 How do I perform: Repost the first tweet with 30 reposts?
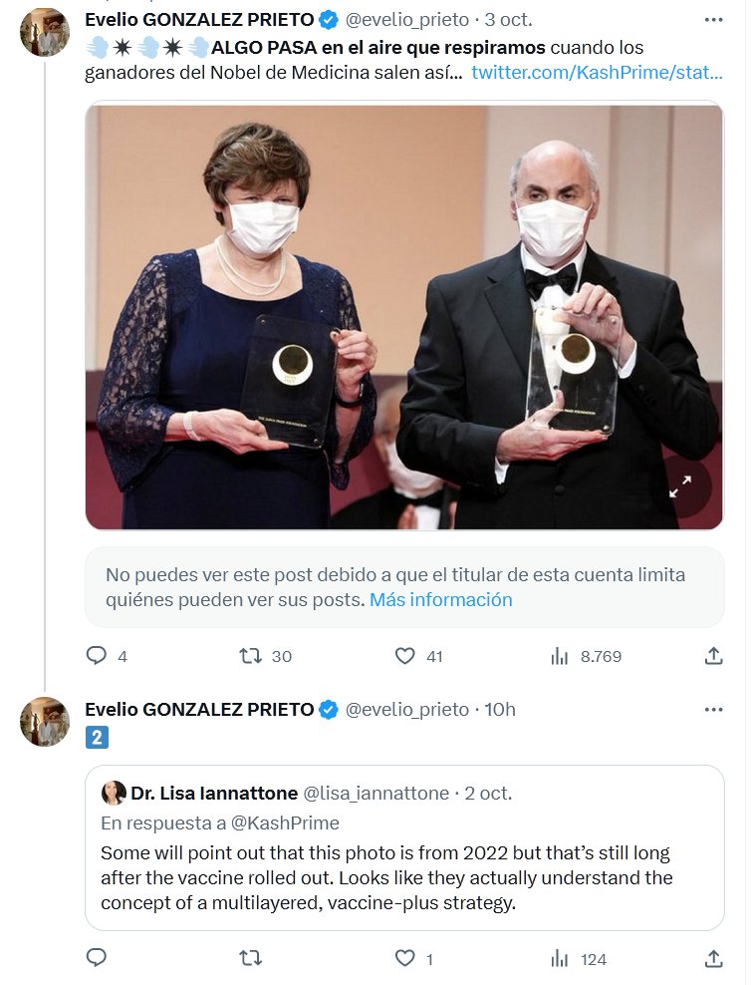tap(251, 655)
